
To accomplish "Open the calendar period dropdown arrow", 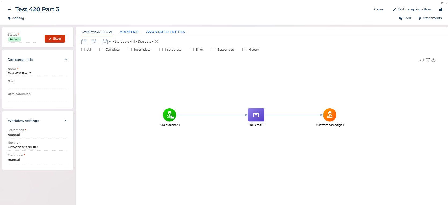I will [110, 42].
